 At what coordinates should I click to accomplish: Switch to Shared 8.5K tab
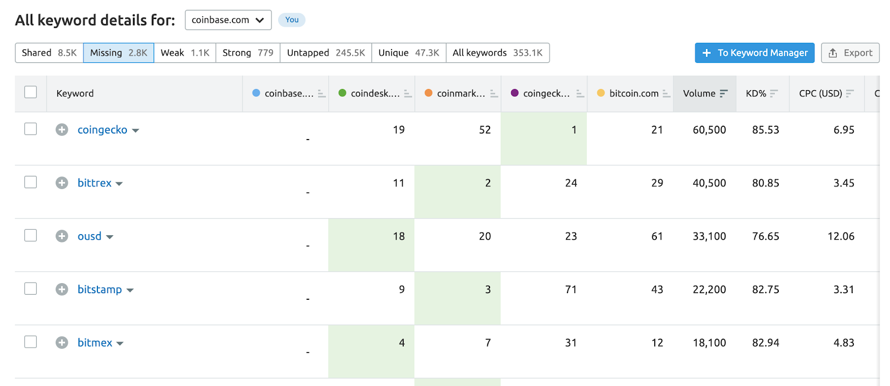pyautogui.click(x=50, y=53)
